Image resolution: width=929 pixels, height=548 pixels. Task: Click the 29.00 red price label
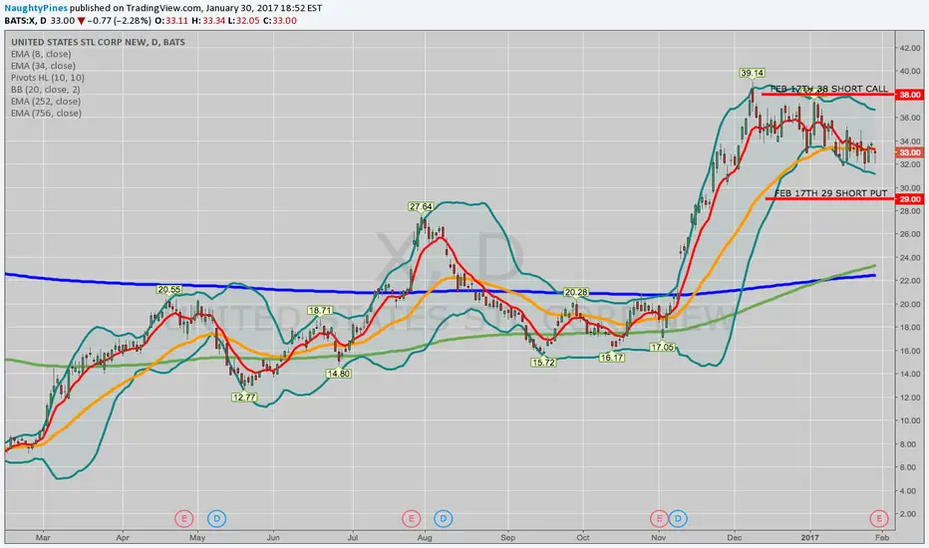coord(909,199)
